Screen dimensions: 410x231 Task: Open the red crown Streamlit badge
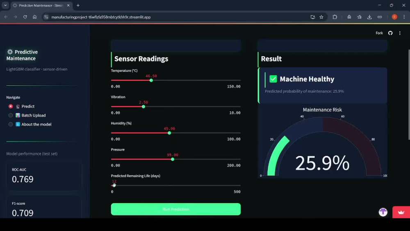401,212
